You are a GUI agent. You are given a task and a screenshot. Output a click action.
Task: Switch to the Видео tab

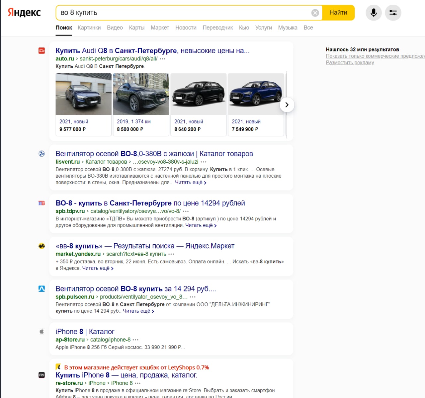click(x=115, y=28)
